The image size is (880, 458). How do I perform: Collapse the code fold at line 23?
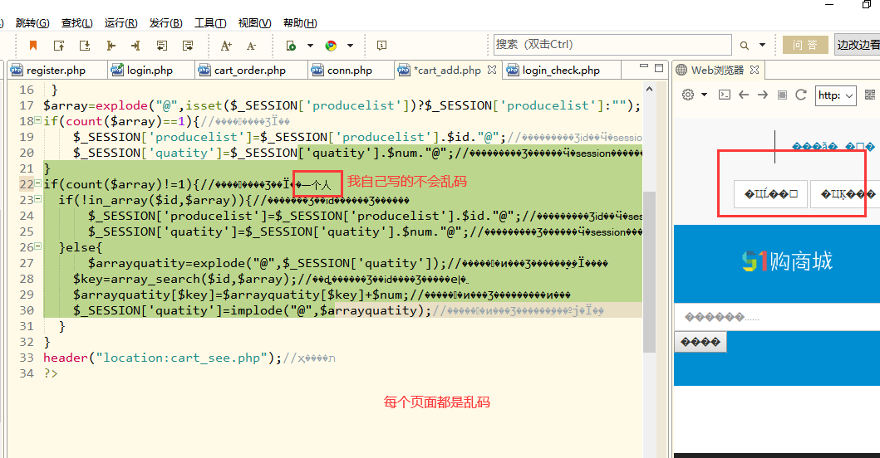[x=37, y=198]
